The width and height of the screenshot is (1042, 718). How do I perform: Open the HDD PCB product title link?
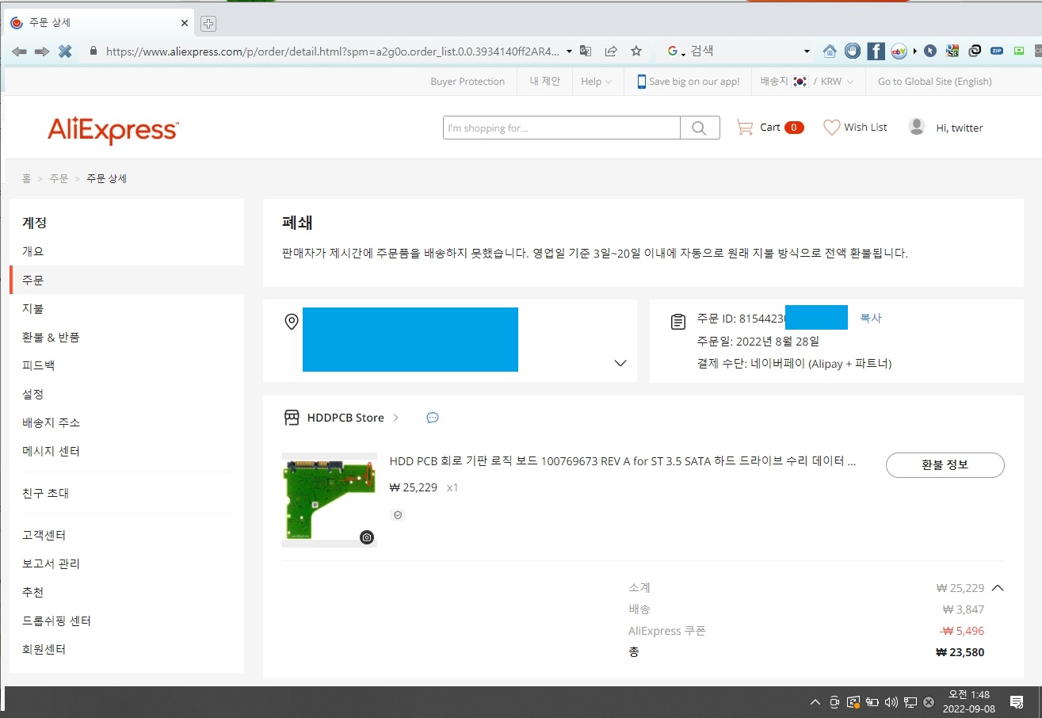[623, 461]
